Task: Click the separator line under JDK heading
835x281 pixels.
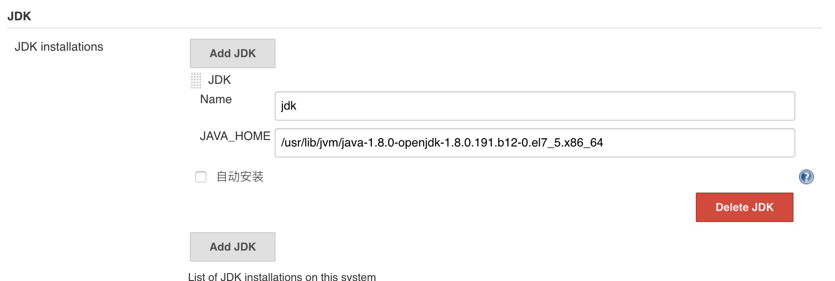Action: 415,28
